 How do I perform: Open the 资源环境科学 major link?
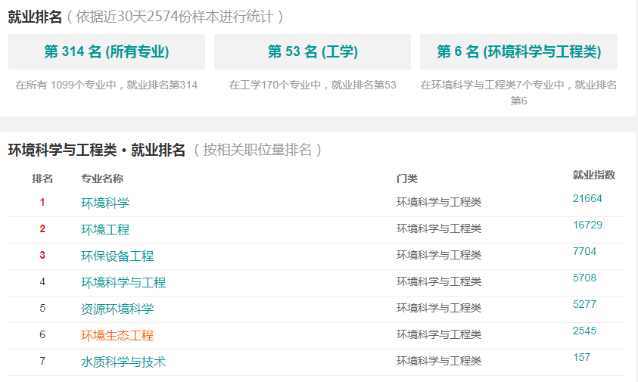(117, 309)
